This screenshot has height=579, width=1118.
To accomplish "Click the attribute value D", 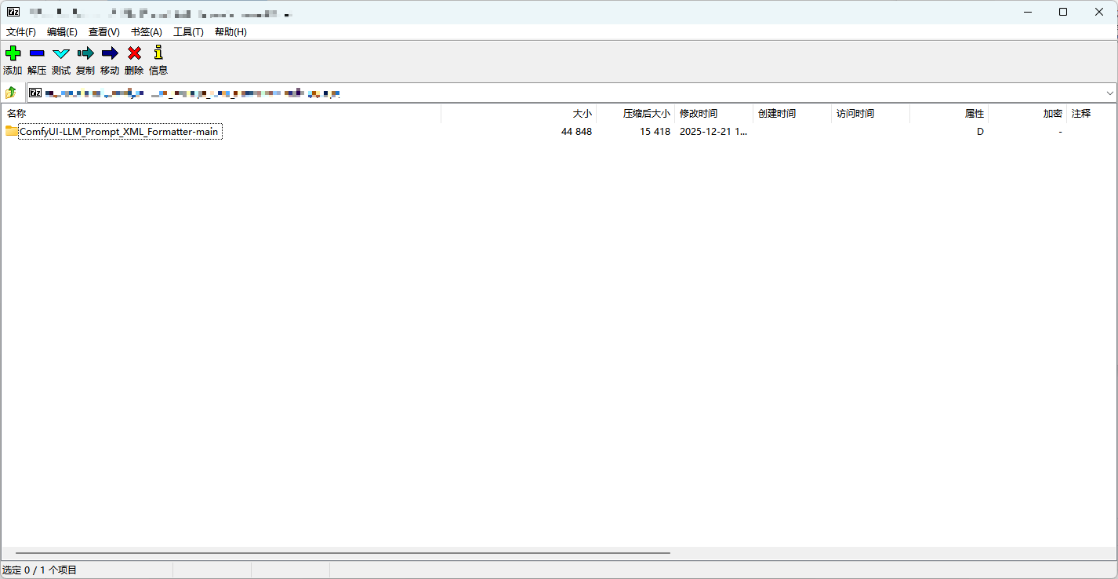I will pyautogui.click(x=980, y=132).
